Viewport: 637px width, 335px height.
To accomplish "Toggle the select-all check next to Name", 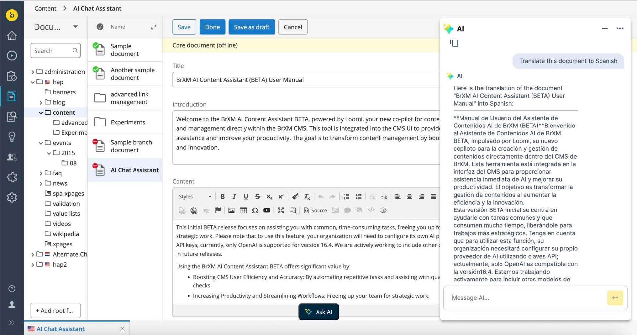I will coord(100,27).
